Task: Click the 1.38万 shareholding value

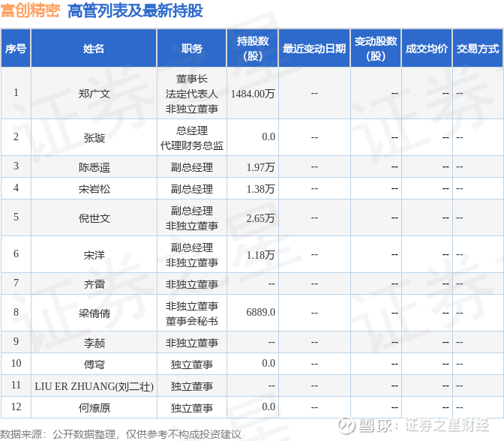Action: tap(260, 189)
